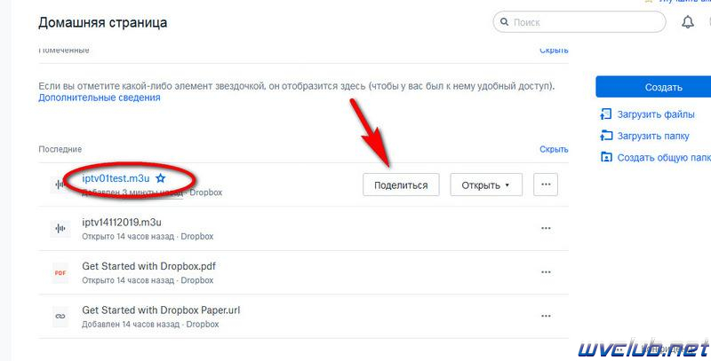711x361 pixels.
Task: Click the notifications bell icon
Action: coord(687,21)
